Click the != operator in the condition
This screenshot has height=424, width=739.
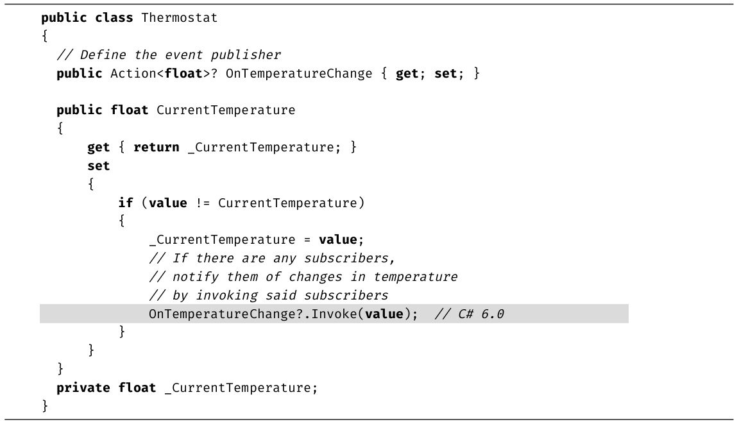203,203
